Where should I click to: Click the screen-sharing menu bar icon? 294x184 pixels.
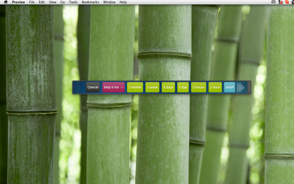tap(273, 2)
